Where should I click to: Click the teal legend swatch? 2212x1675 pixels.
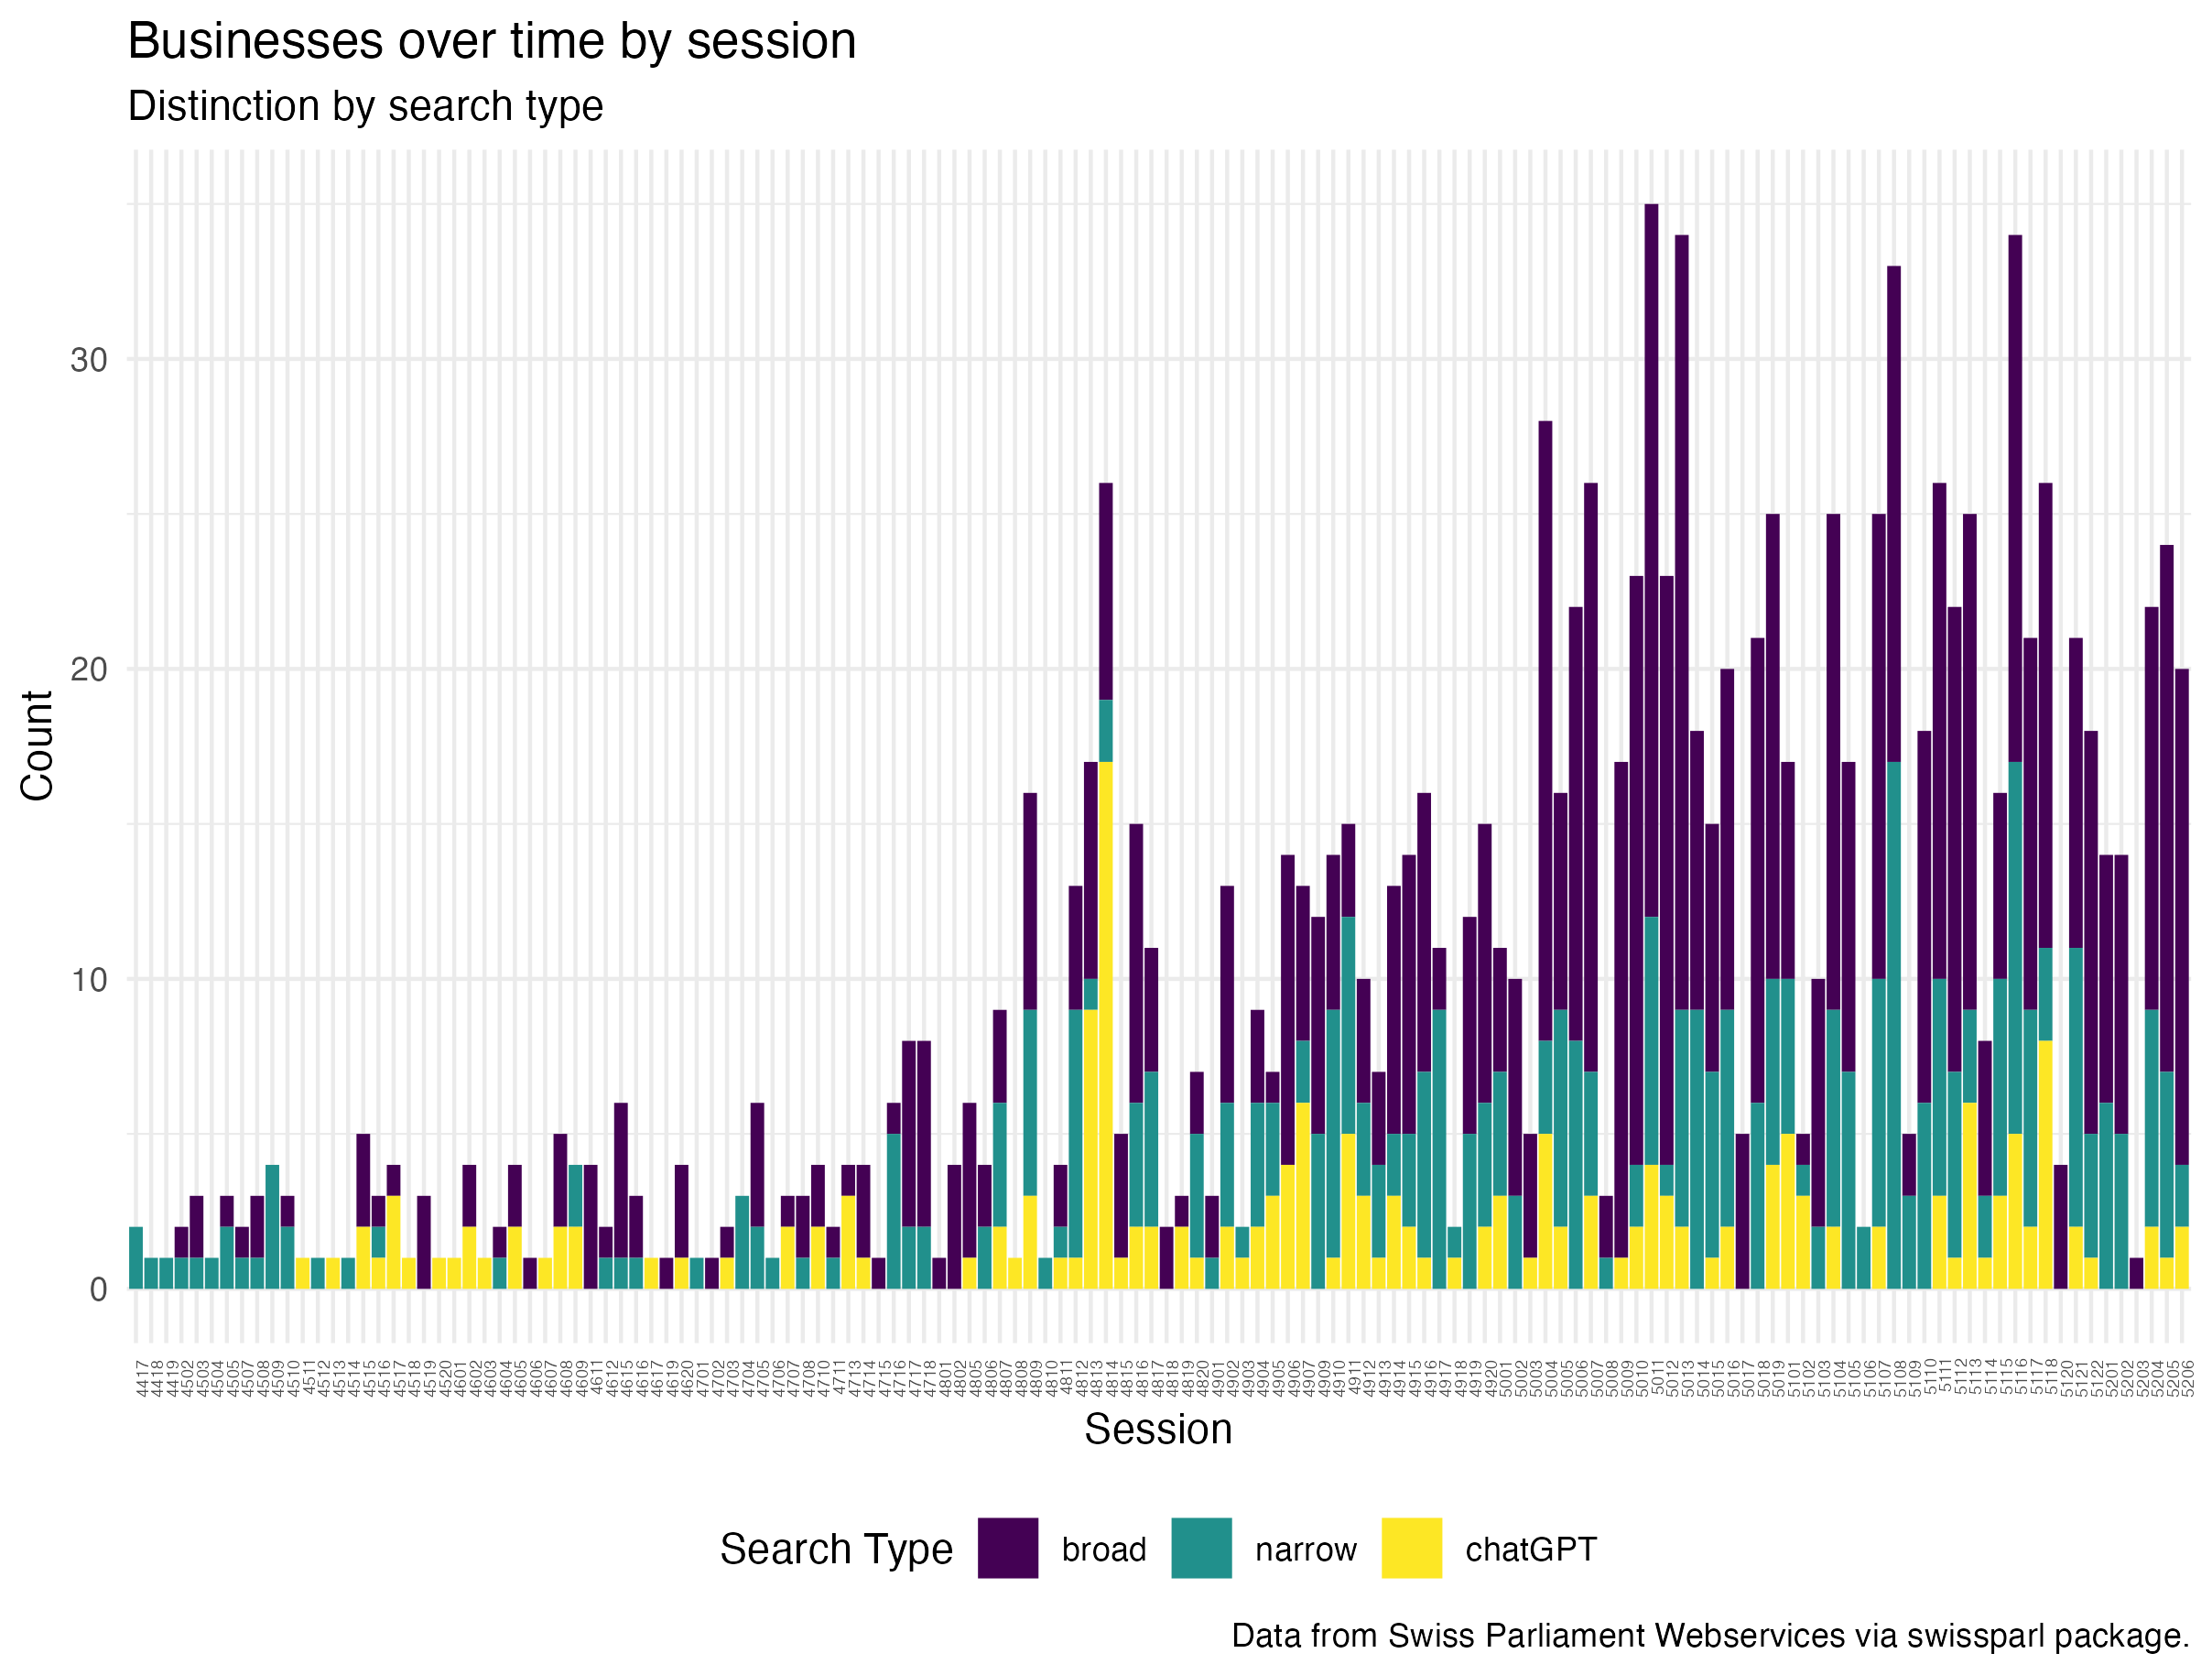coord(1201,1548)
